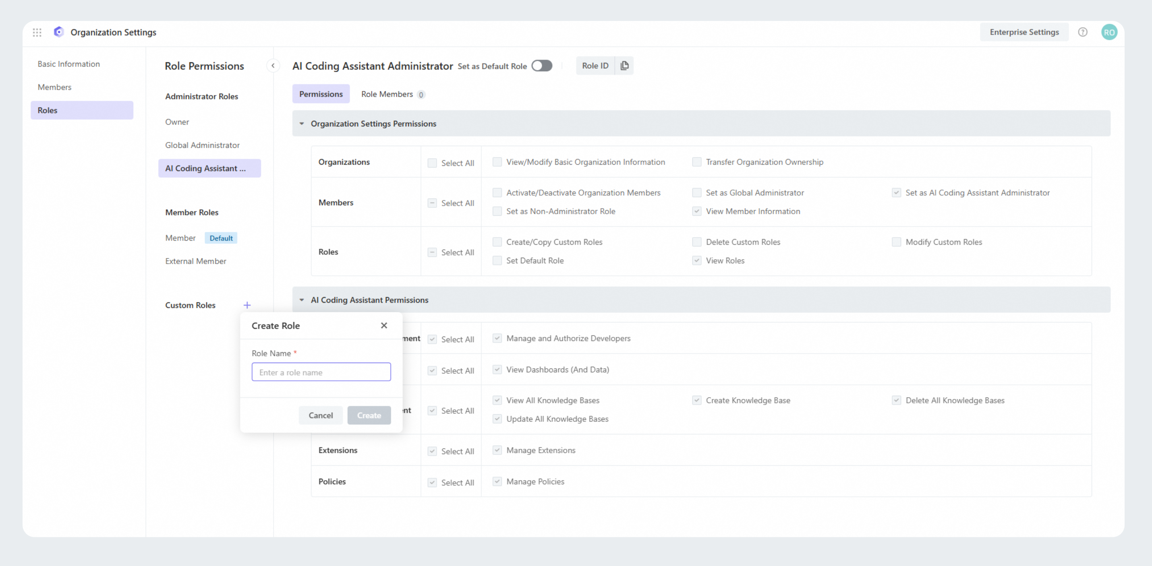
Task: Close the Create Role dialog
Action: (x=384, y=326)
